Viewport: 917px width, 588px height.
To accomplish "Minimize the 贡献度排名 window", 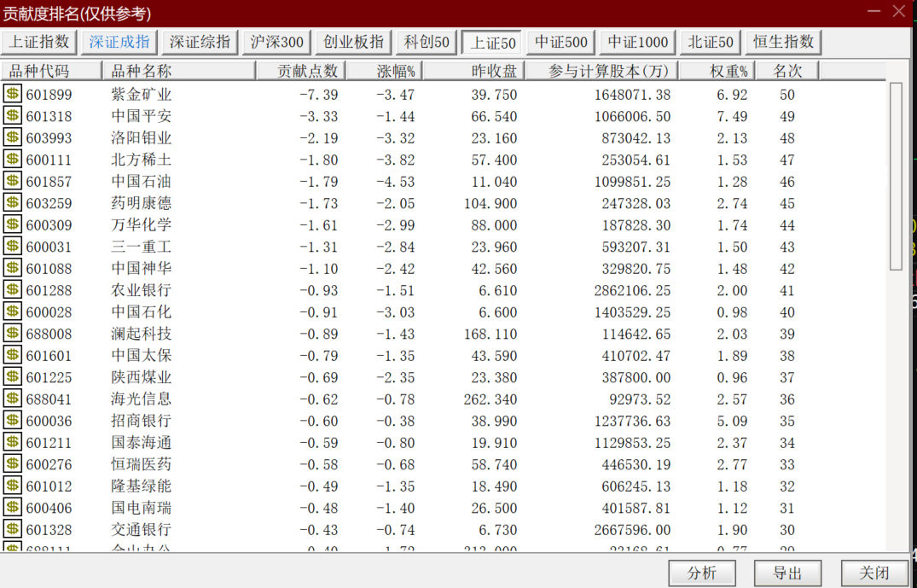I will 874,12.
